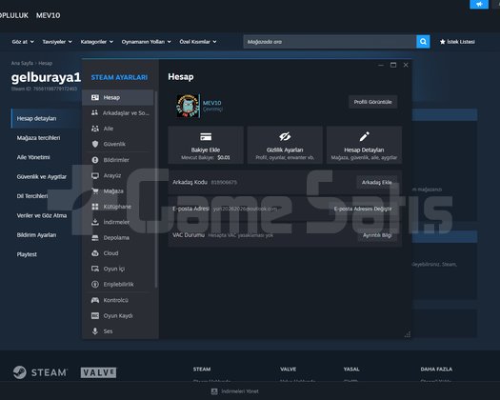Open the İndirmeler download icon
Screen dimensions: 500x400
pos(95,222)
